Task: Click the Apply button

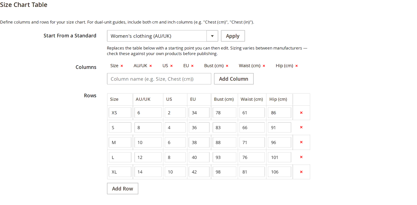Action: [x=233, y=36]
